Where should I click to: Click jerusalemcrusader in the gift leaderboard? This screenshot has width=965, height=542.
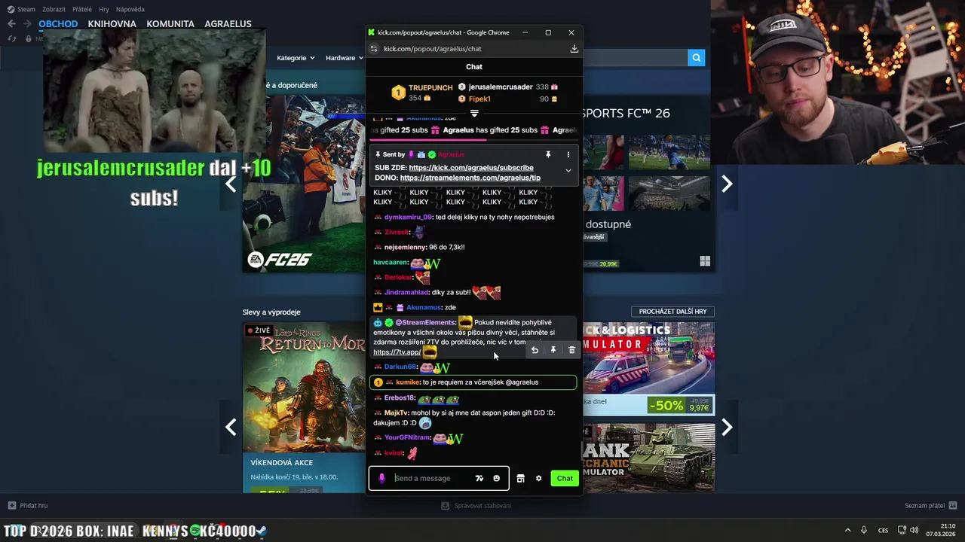coord(501,87)
